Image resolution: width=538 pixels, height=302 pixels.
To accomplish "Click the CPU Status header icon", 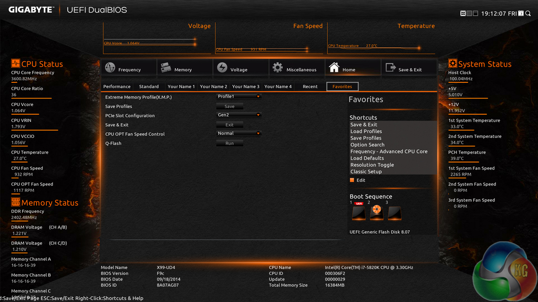I will [15, 63].
